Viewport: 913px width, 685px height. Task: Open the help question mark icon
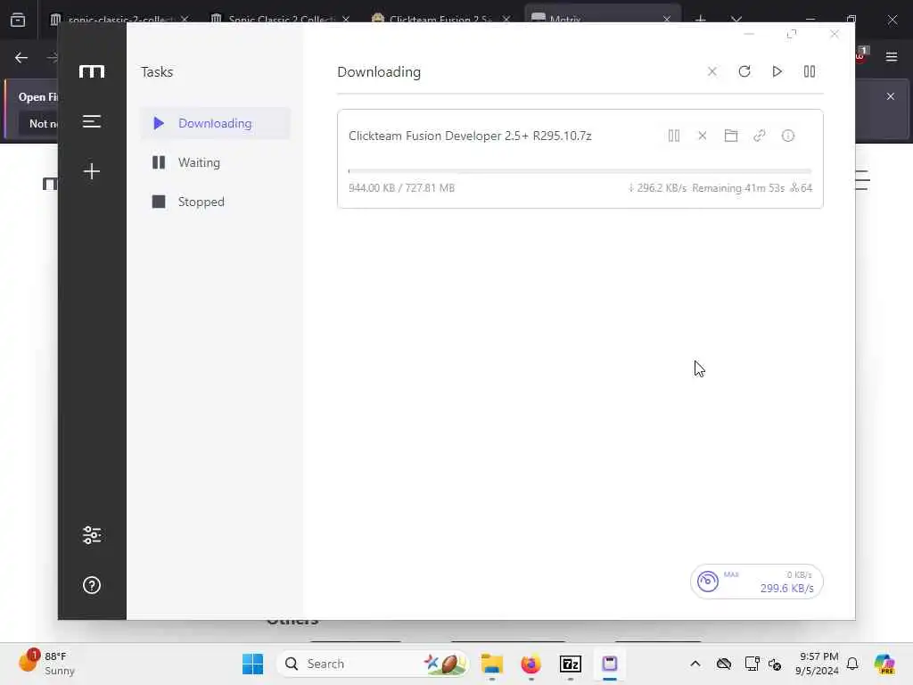click(x=92, y=585)
